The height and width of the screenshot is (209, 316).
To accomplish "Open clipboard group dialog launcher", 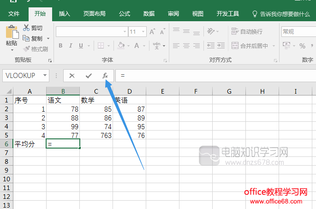I will 50,60.
